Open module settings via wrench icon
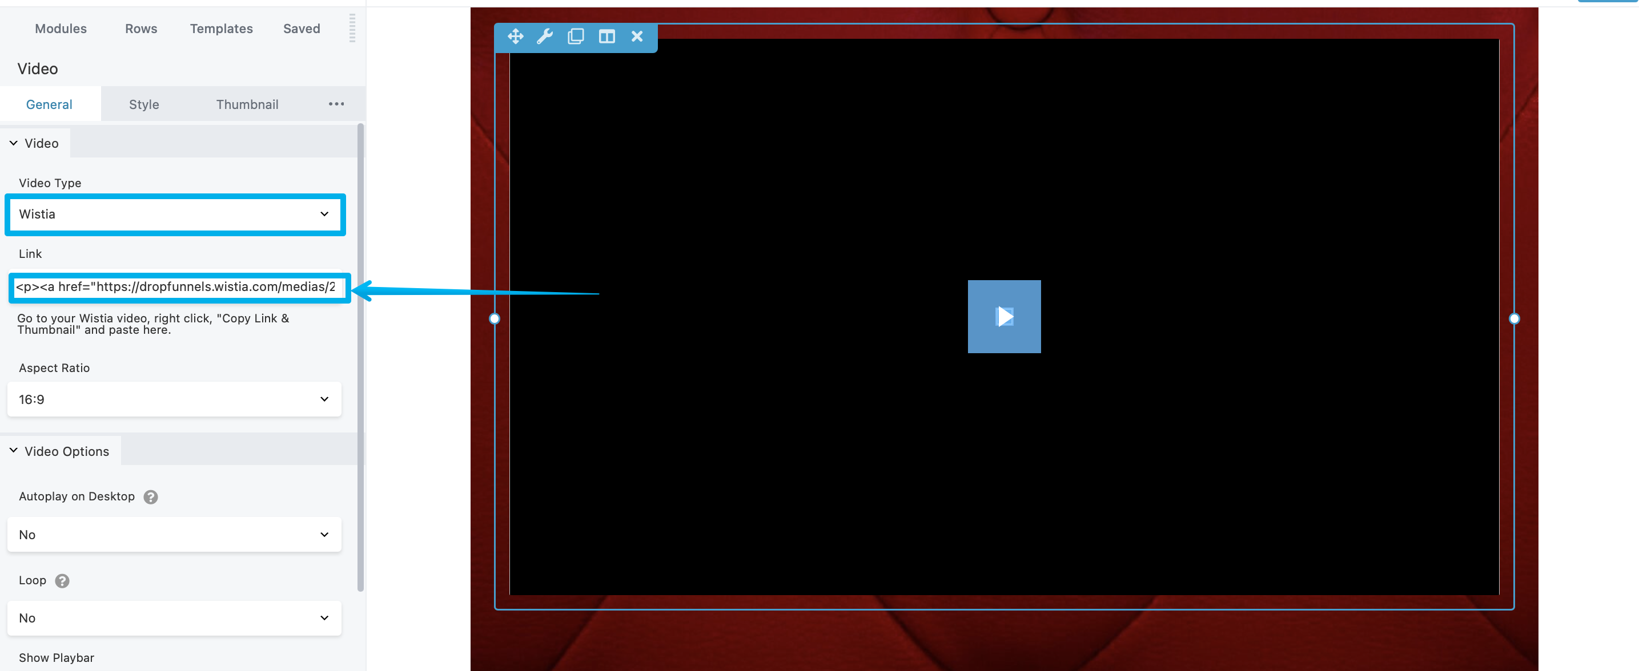 point(545,36)
